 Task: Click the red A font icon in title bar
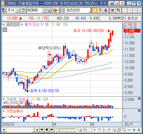(117, 3)
